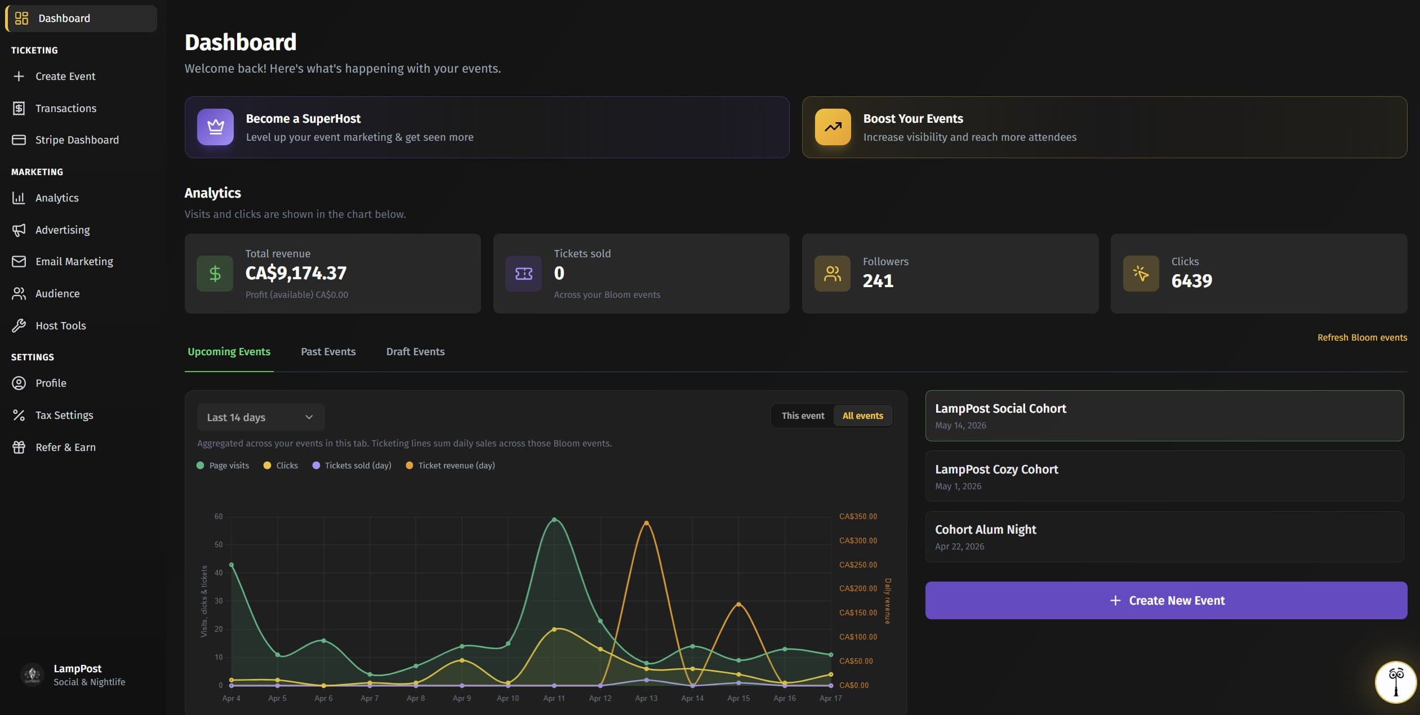Click the Apr 11 page visits peak point
The height and width of the screenshot is (715, 1420).
(x=554, y=519)
